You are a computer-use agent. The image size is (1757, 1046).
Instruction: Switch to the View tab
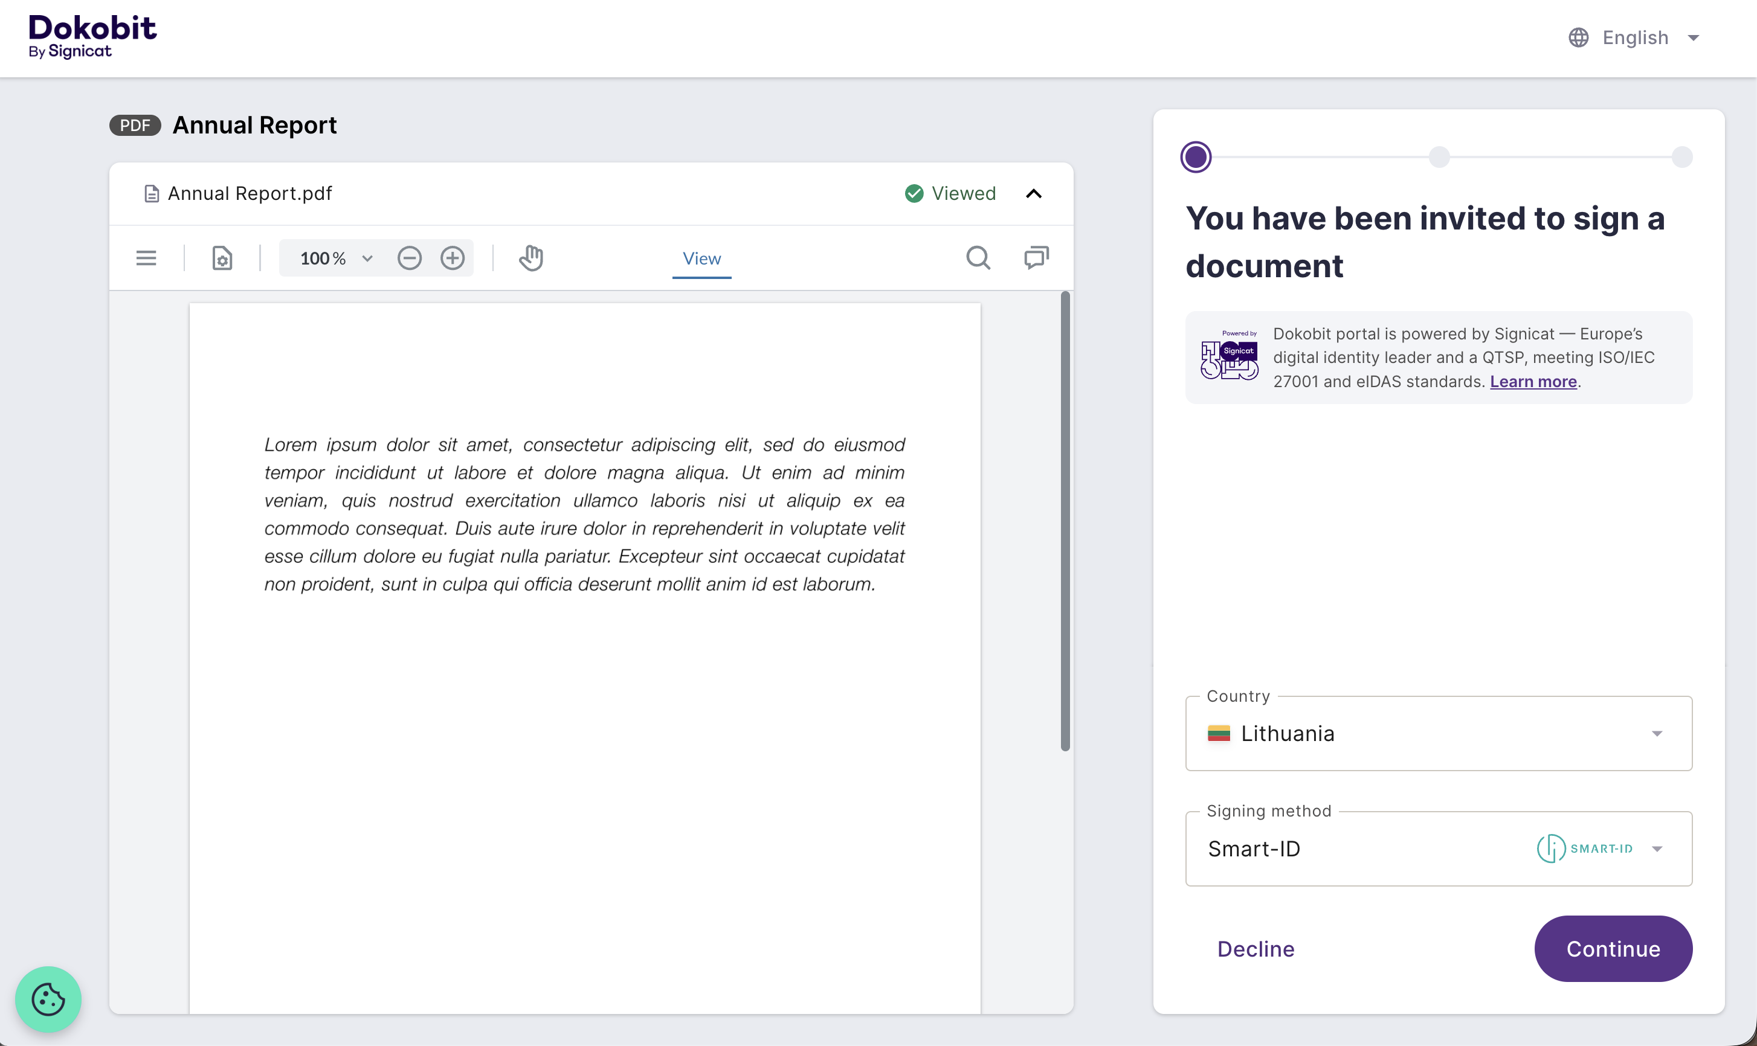[701, 259]
